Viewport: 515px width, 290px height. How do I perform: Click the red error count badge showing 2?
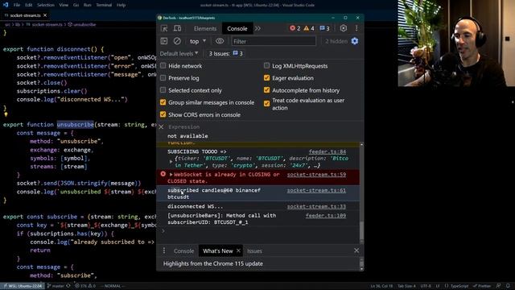point(295,29)
